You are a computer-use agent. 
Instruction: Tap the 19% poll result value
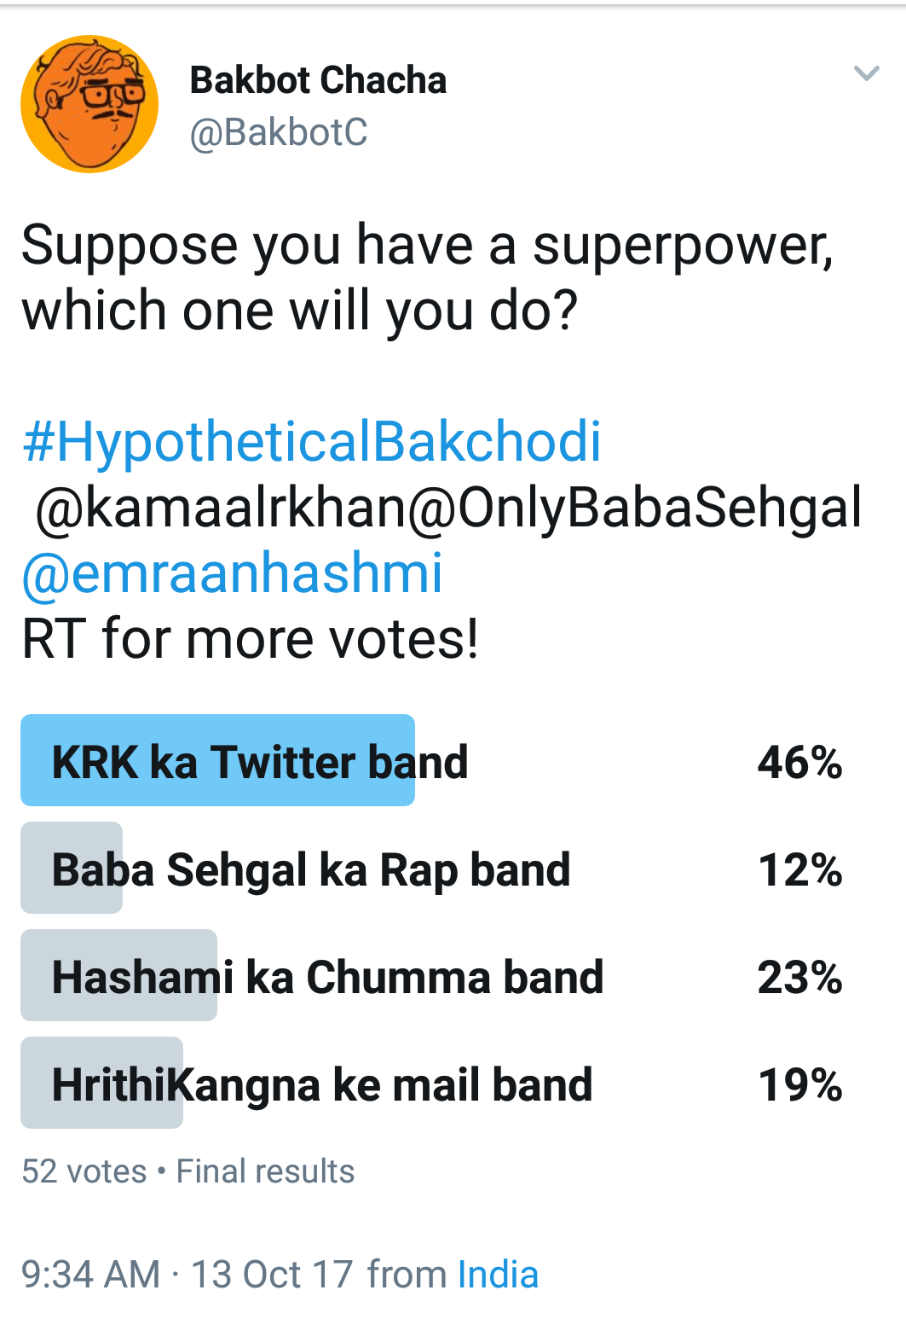(x=799, y=1084)
